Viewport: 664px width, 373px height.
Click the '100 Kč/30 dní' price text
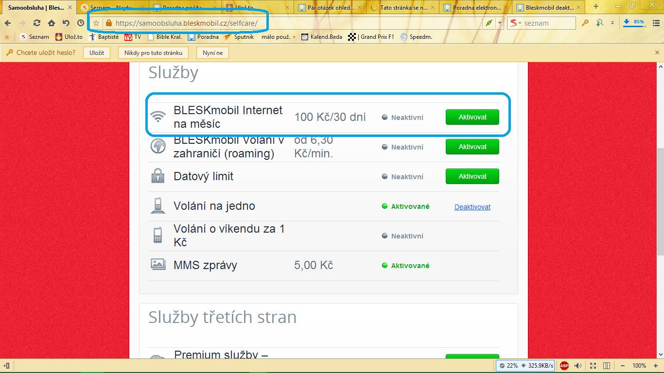tap(330, 117)
